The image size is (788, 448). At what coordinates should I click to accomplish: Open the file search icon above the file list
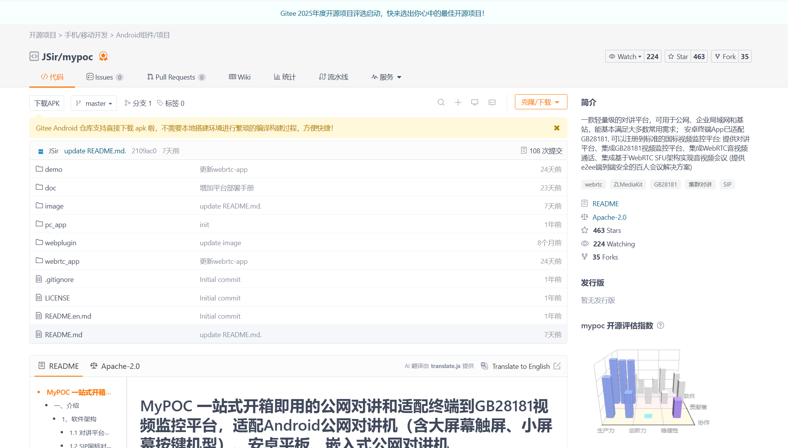pos(441,102)
